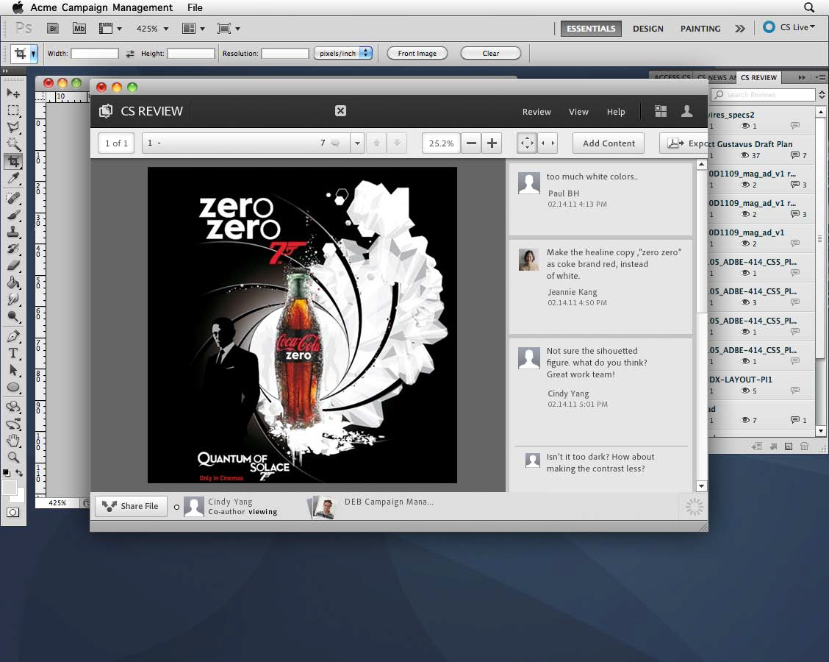Image resolution: width=829 pixels, height=662 pixels.
Task: Open the Help menu in CS Review
Action: (616, 112)
